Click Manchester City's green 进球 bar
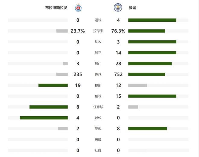 [152, 20]
